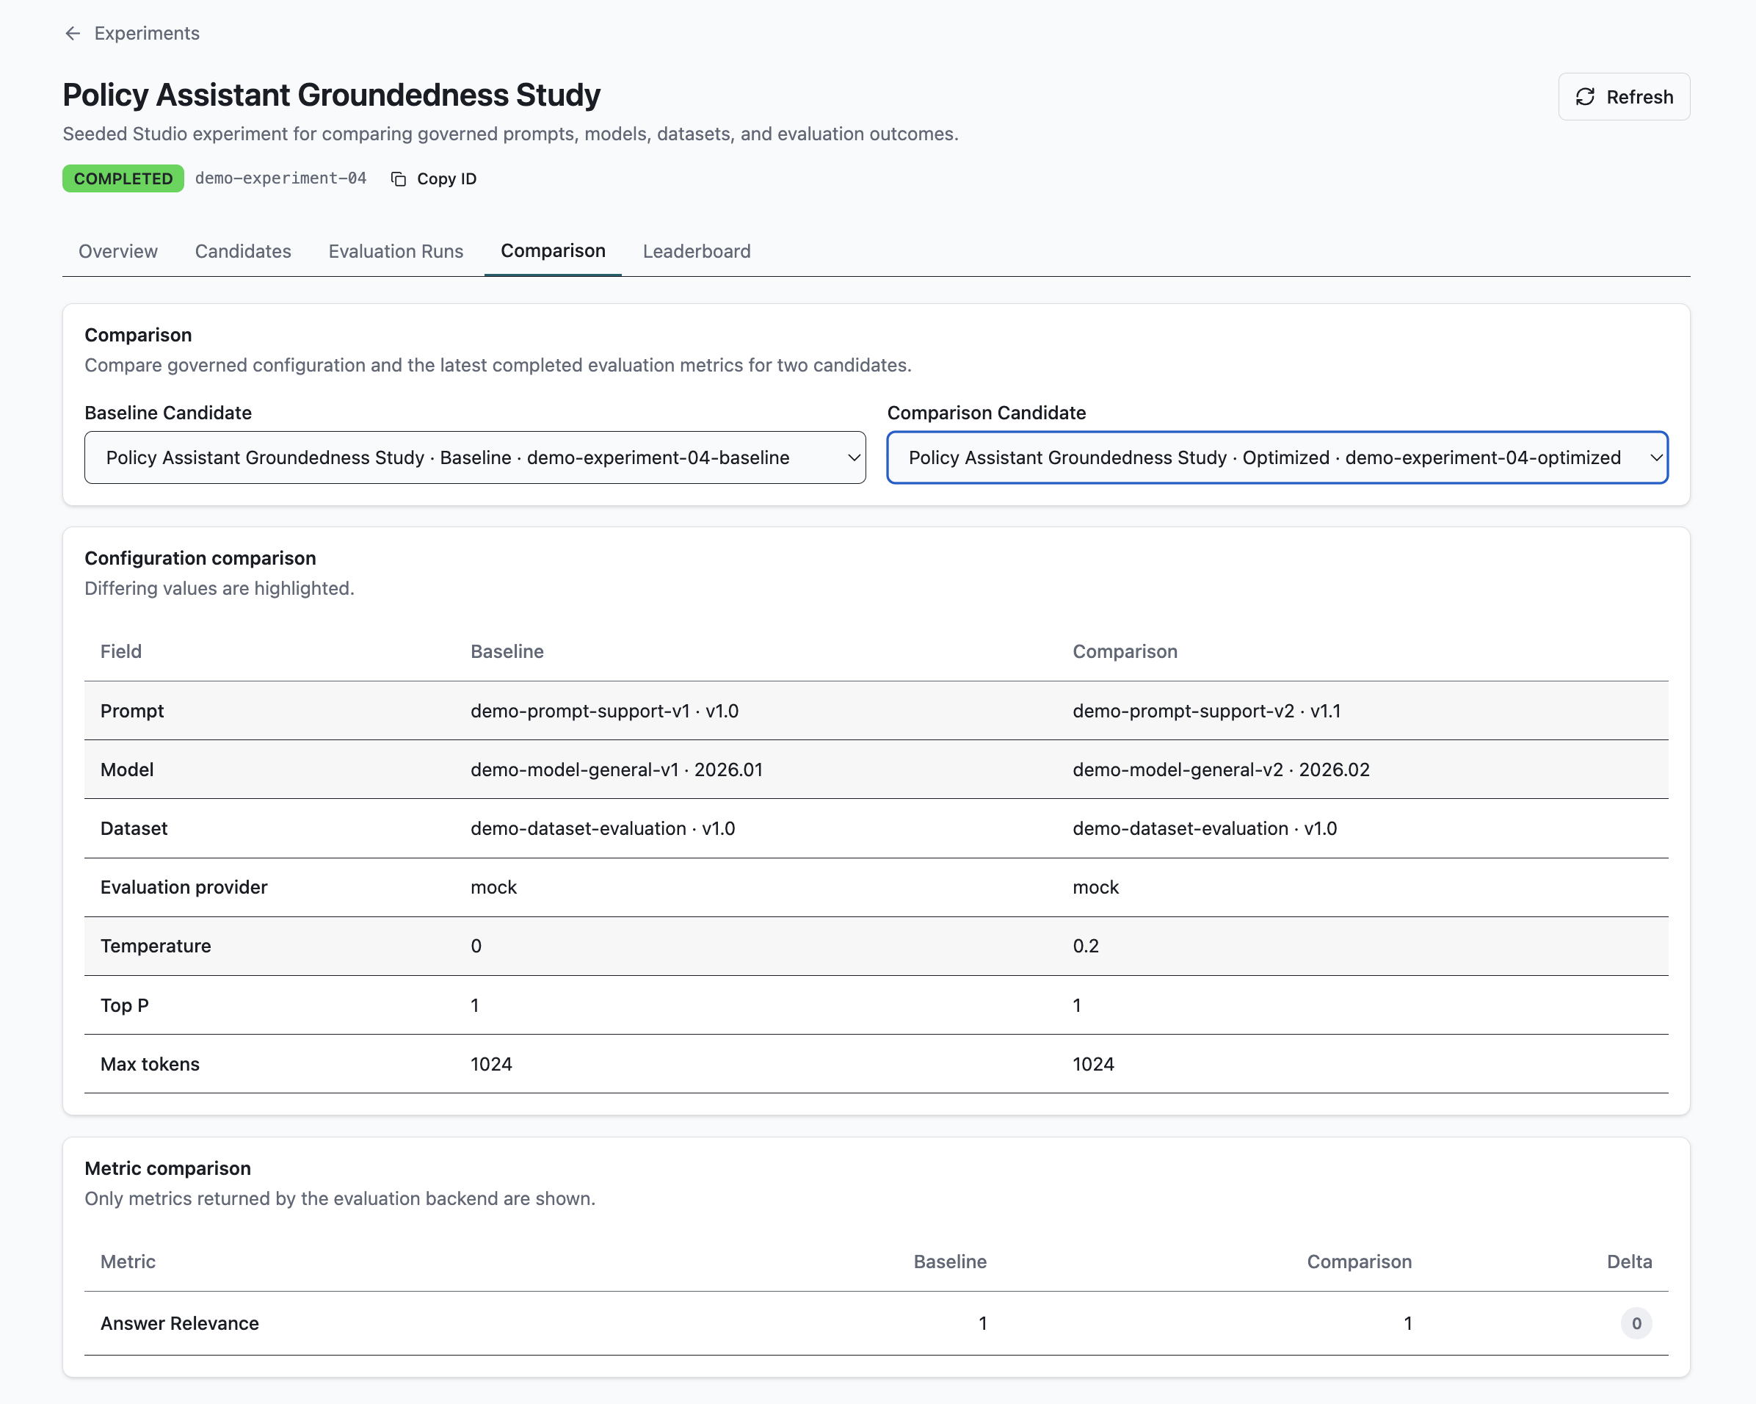The image size is (1756, 1404).
Task: Click baseline prompt demo-prompt-support-v1 · v1.0
Action: point(604,712)
